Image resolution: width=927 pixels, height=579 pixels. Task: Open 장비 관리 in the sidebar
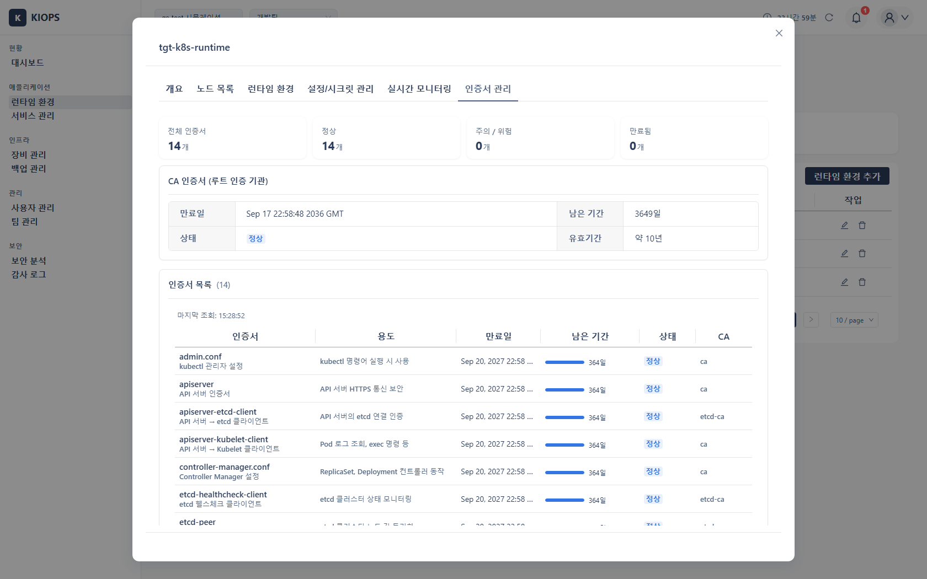[29, 155]
